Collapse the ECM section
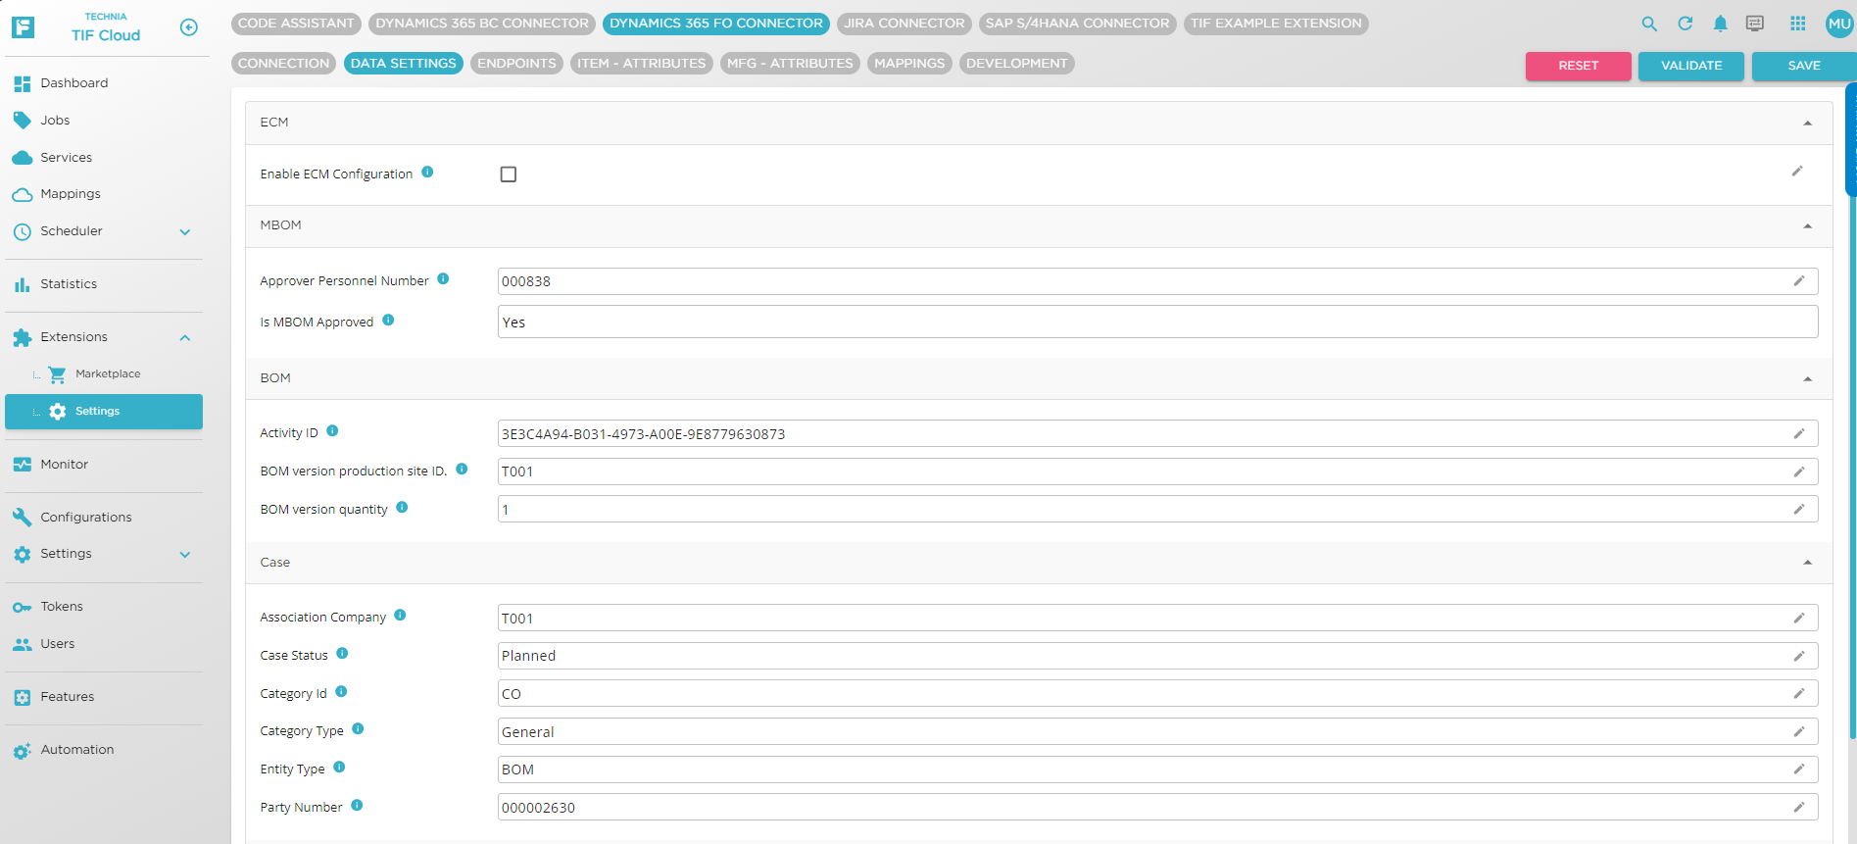The width and height of the screenshot is (1857, 844). 1808,124
